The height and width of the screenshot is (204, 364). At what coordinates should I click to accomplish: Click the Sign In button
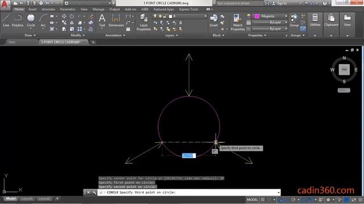click(x=279, y=3)
